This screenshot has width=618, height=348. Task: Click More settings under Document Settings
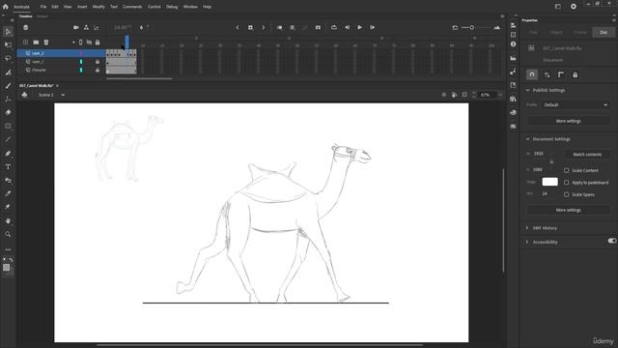click(569, 211)
